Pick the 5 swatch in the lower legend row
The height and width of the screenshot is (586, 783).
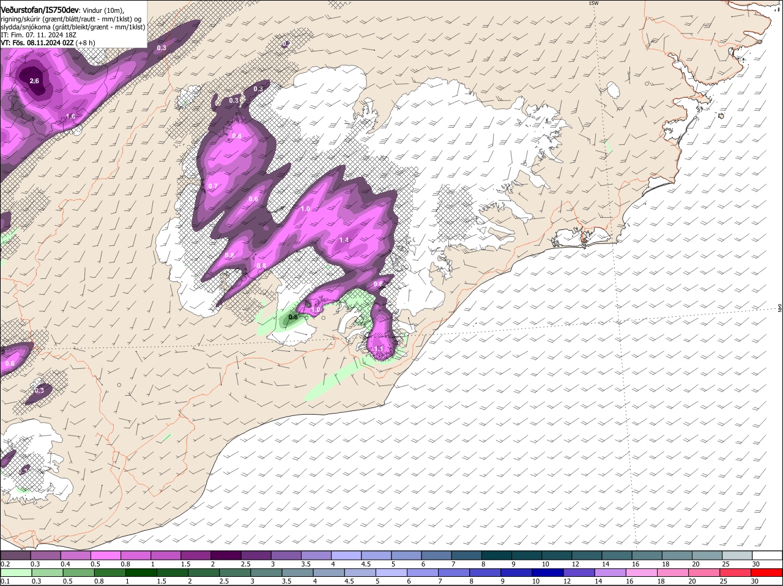pyautogui.click(x=391, y=573)
